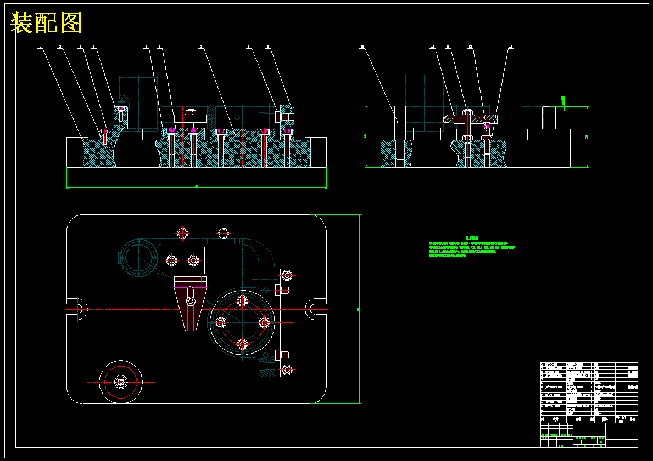Image resolution: width=653 pixels, height=461 pixels.
Task: Select the maroon wedge-shaped clamp in plan view
Action: coord(191,304)
